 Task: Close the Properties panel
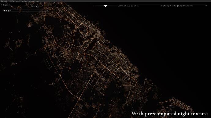(161, 6)
